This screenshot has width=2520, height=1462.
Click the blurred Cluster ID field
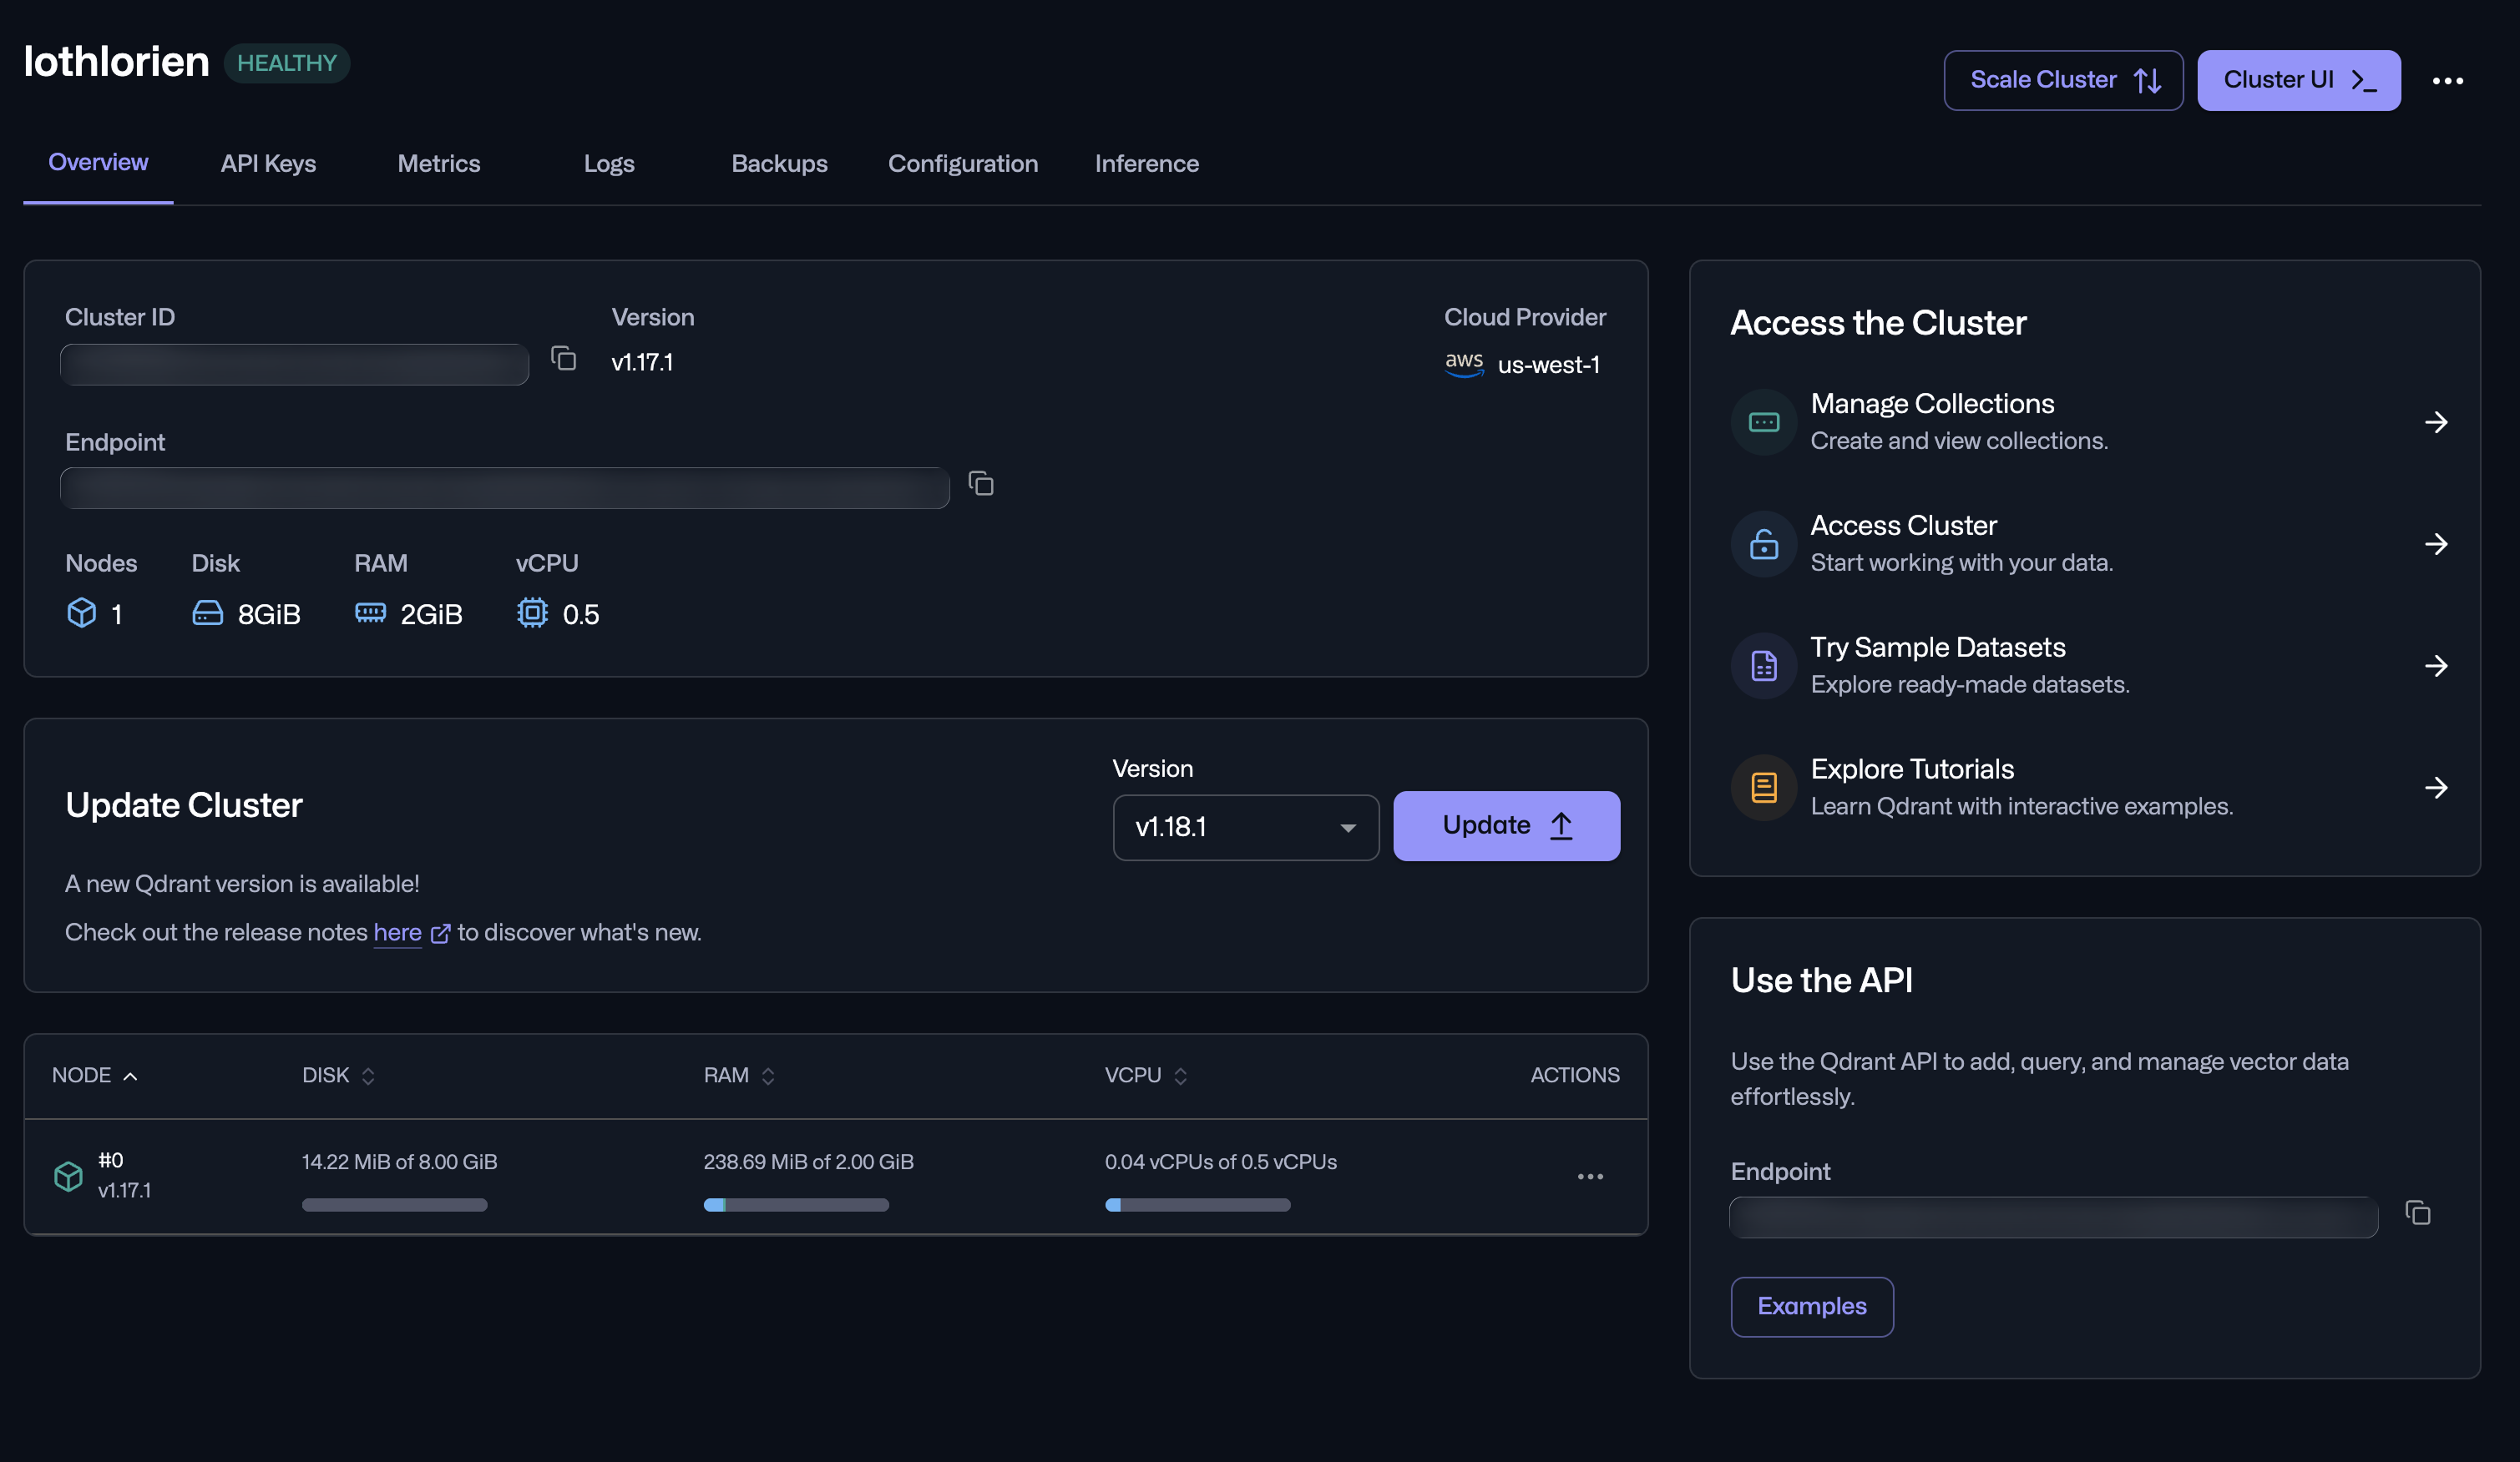(x=295, y=365)
